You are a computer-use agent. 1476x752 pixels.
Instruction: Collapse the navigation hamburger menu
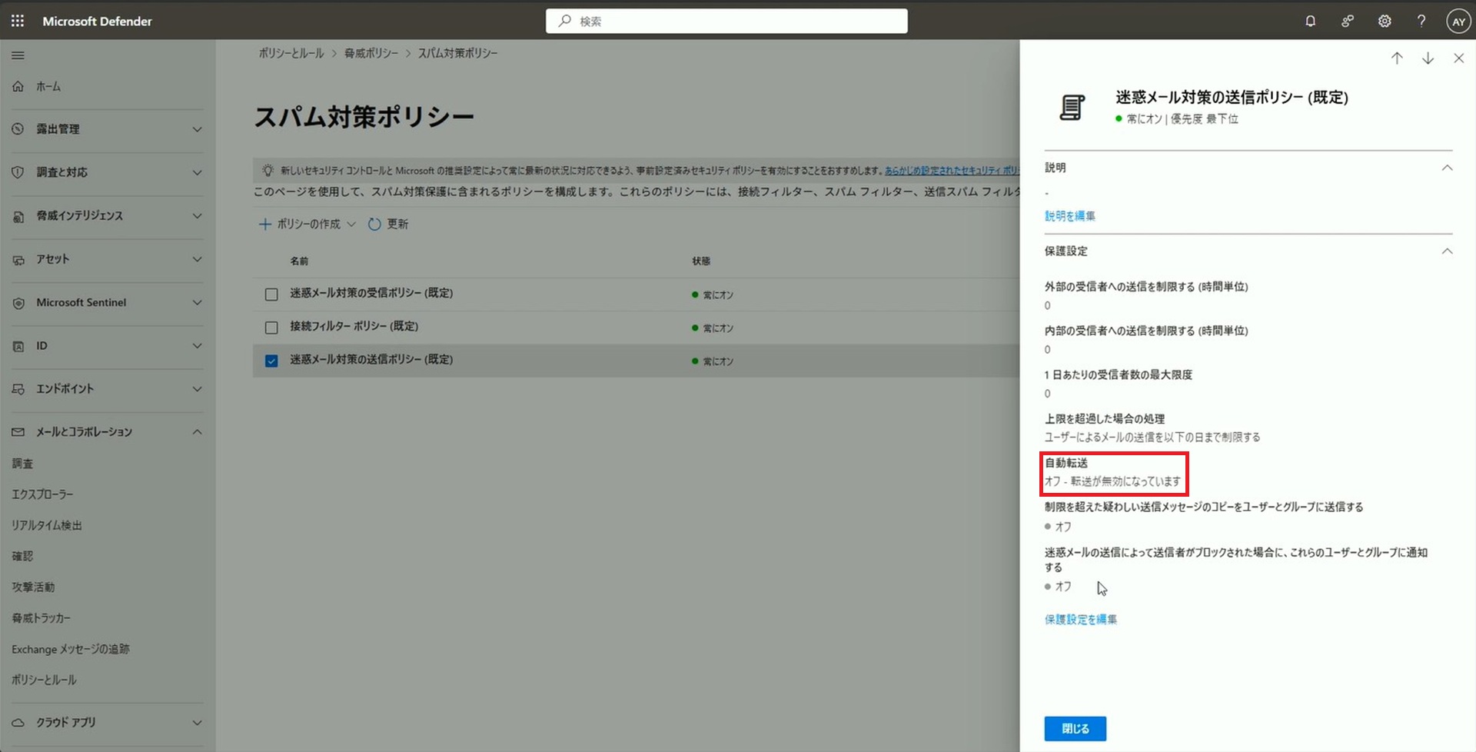(18, 55)
